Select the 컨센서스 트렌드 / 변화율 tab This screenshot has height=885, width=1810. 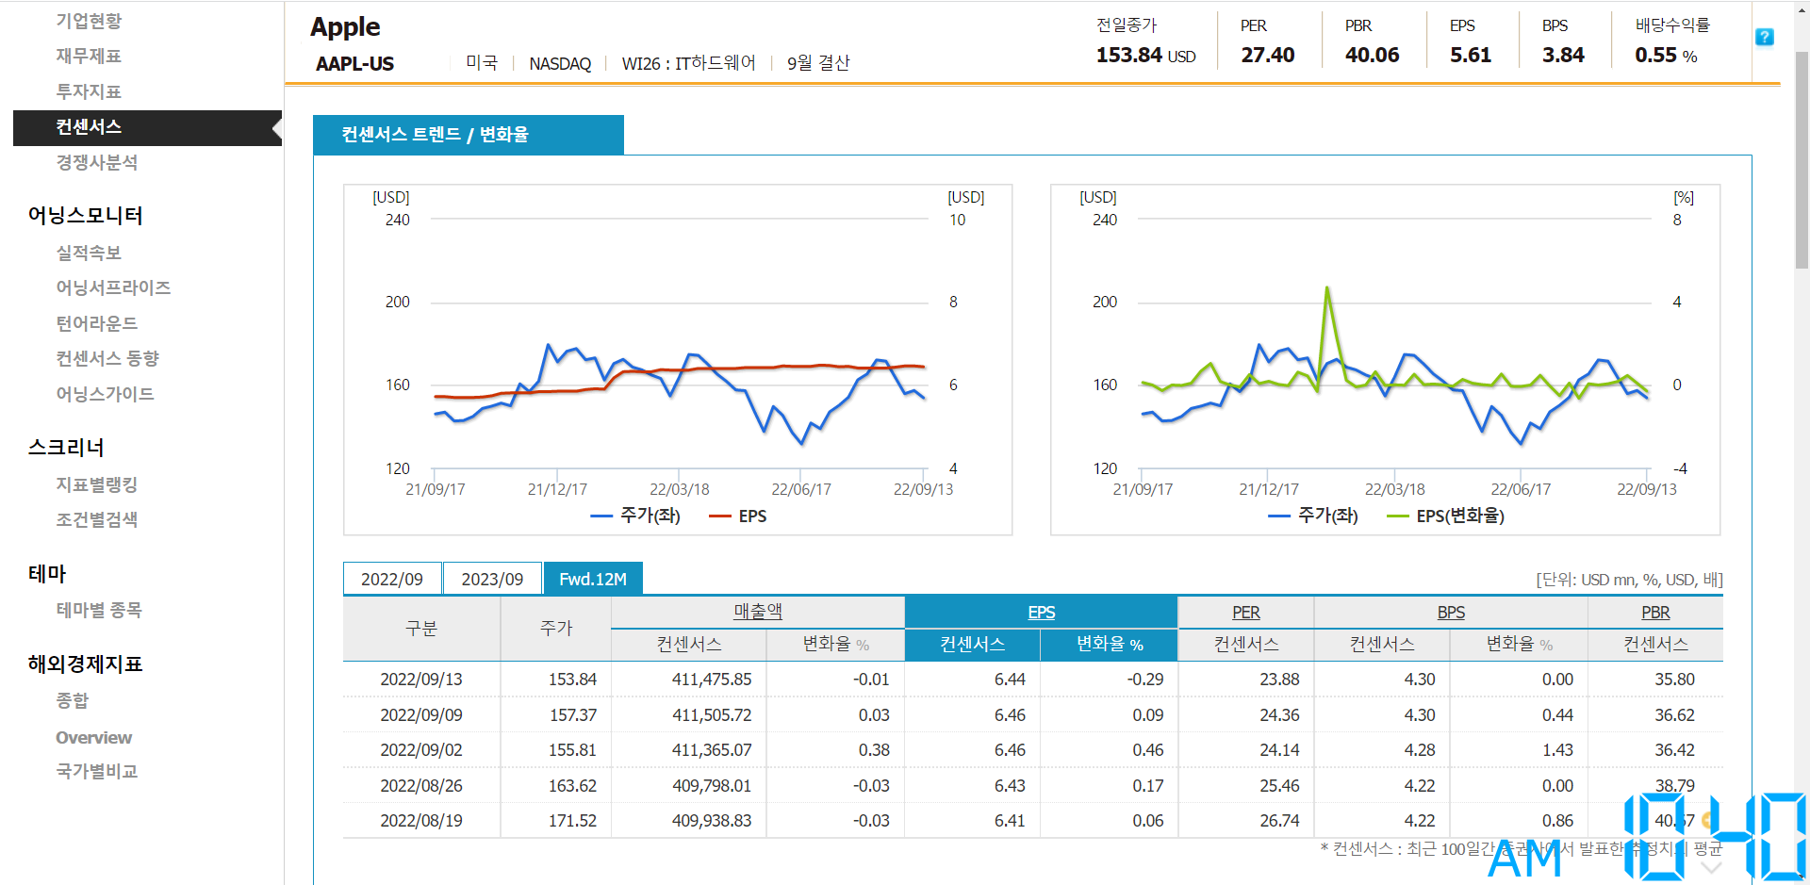[x=469, y=135]
